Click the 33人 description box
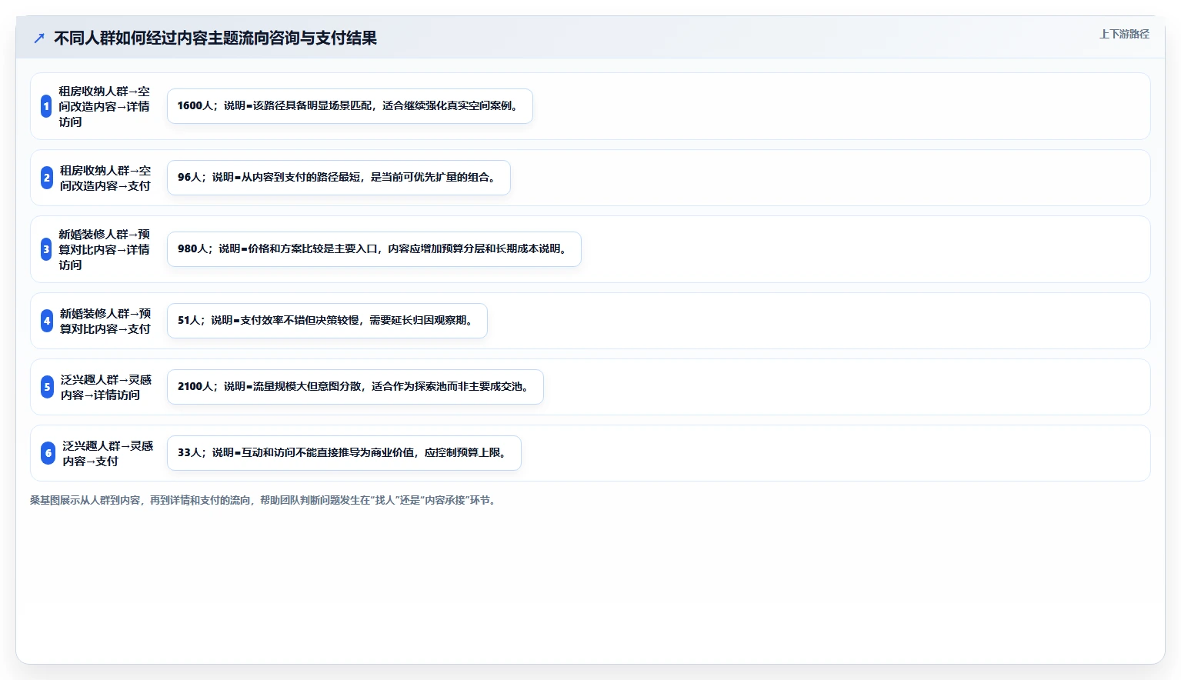Viewport: 1181px width, 680px height. pyautogui.click(x=344, y=453)
